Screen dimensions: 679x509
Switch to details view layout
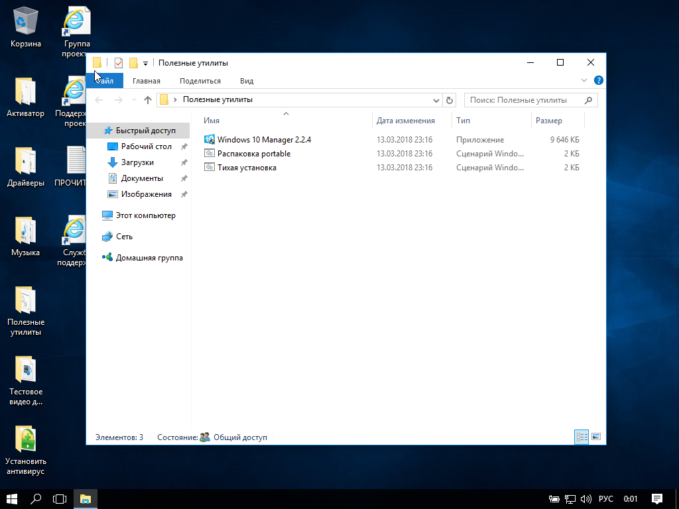coord(582,437)
